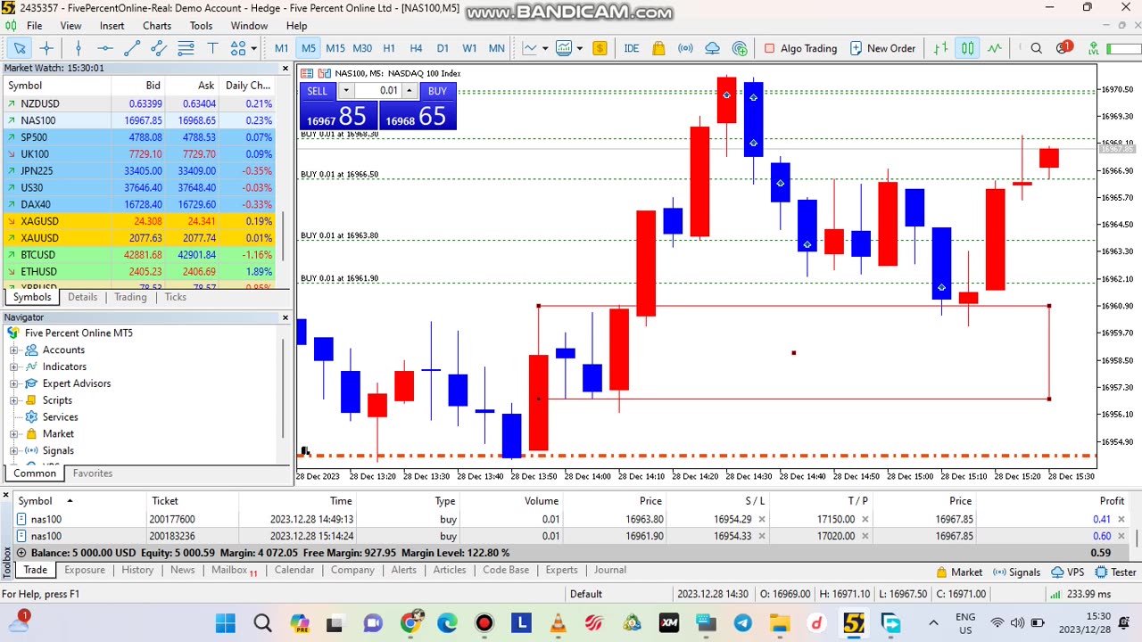
Task: Open the History tab in Toolbox
Action: [137, 570]
